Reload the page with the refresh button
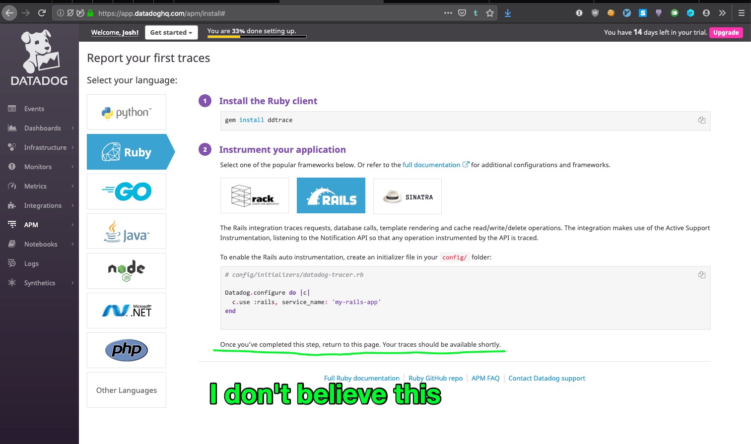The width and height of the screenshot is (751, 444). point(42,13)
